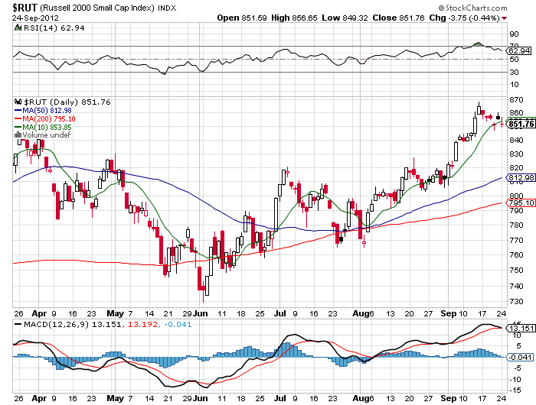Click the 62.94 RSI value tag
Viewport: 536px width, 405px height.
[519, 51]
